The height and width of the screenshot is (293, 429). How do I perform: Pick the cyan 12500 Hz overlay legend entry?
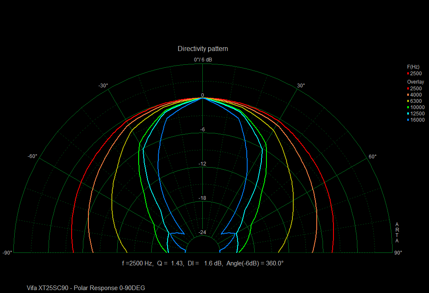(417, 114)
